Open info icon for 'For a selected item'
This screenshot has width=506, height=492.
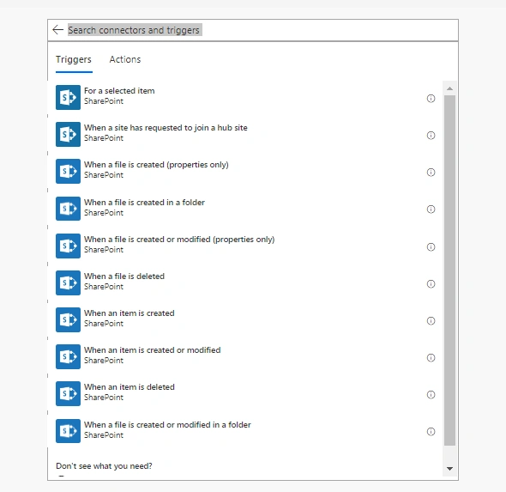tap(431, 98)
